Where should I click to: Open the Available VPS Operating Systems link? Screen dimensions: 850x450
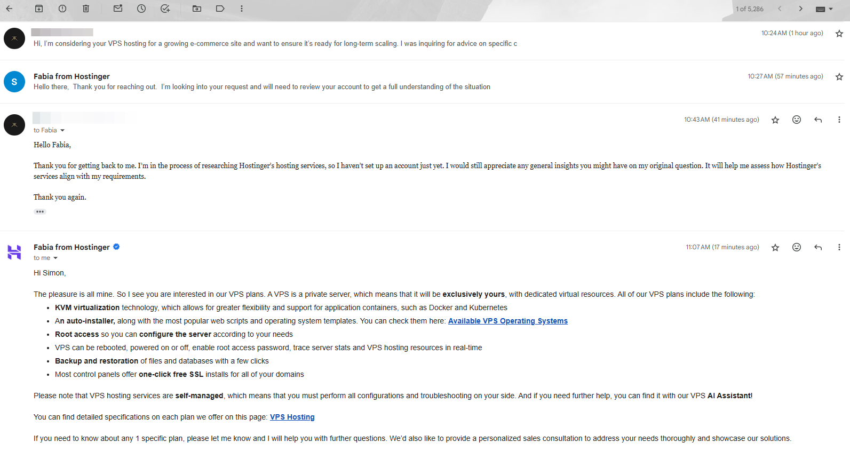point(507,321)
